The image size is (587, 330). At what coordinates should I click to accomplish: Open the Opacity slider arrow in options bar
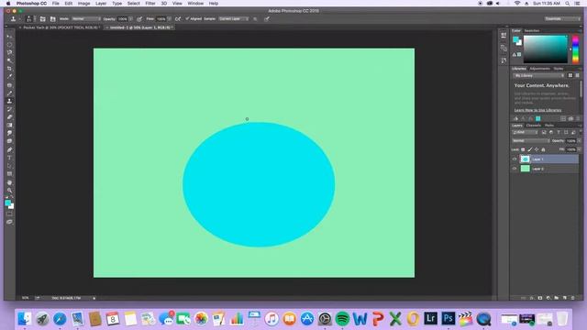pyautogui.click(x=130, y=18)
